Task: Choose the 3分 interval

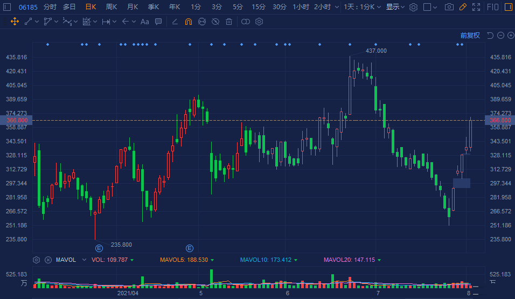Action: [x=217, y=7]
